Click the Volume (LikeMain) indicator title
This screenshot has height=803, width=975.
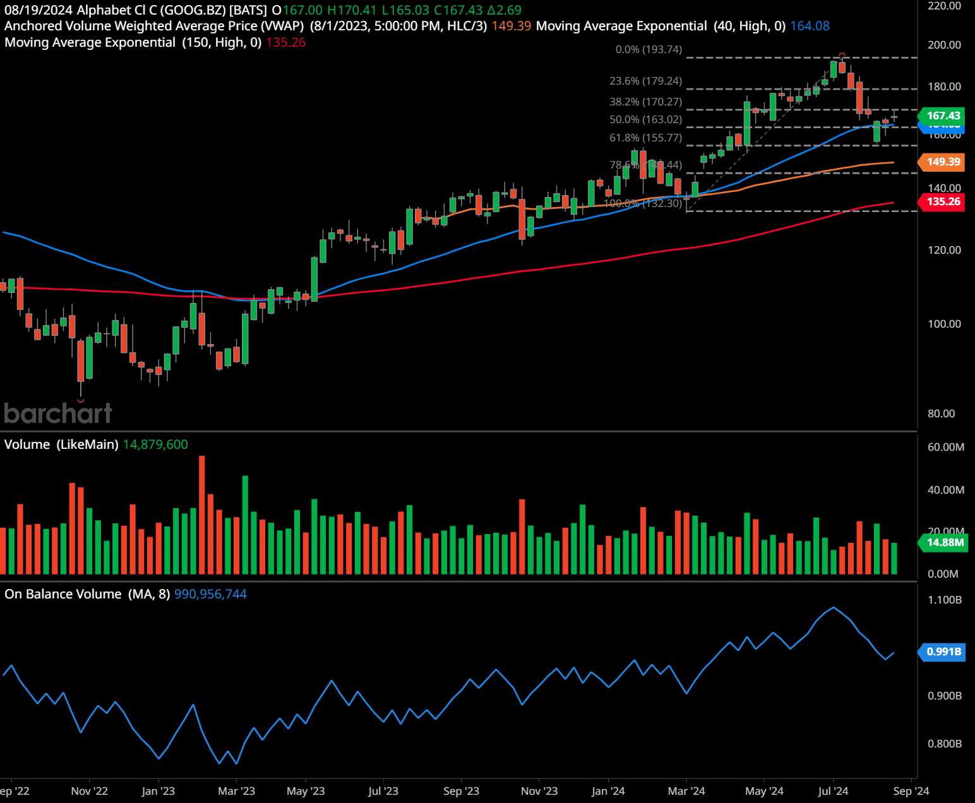coord(61,444)
